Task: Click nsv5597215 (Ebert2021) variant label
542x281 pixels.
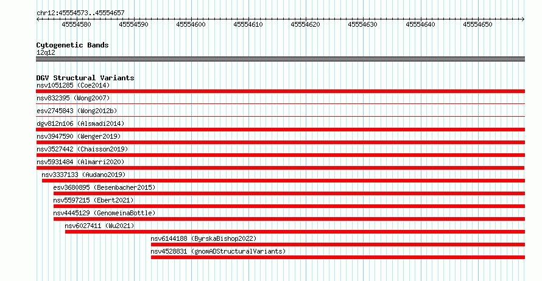Action: tap(93, 200)
